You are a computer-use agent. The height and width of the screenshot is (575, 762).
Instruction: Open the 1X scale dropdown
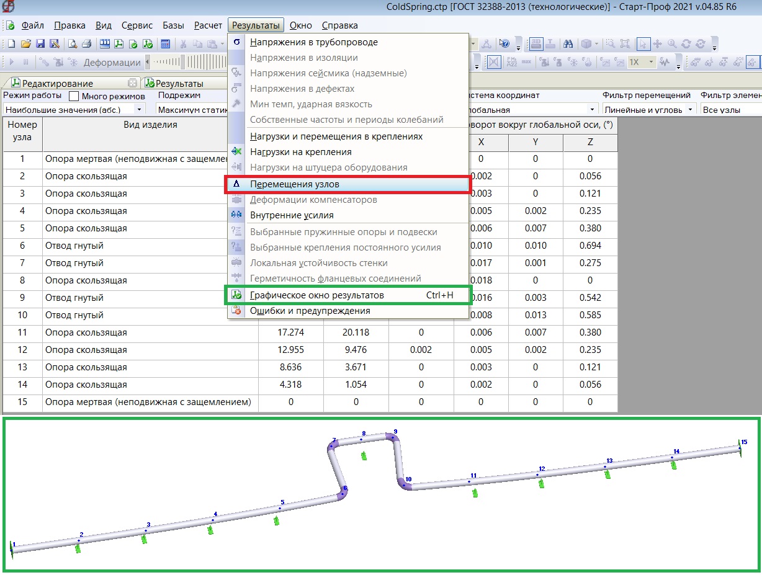click(651, 62)
